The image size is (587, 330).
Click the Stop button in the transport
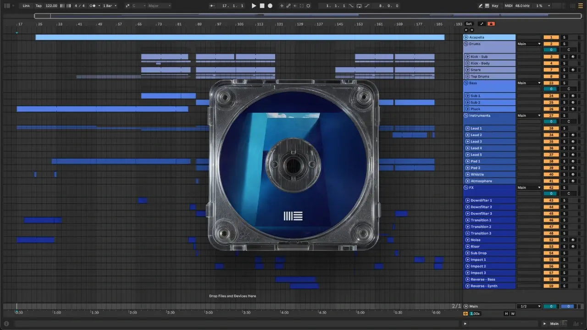pos(262,6)
